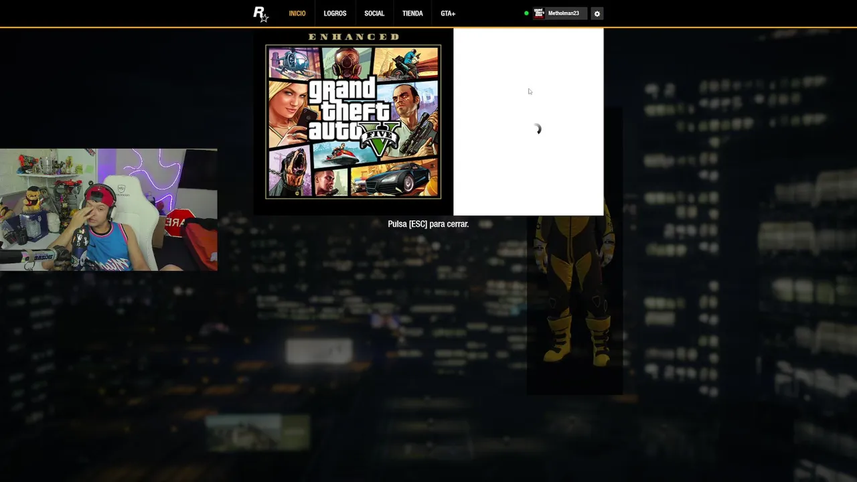The image size is (857, 482).
Task: Open the INICIO tab
Action: [297, 13]
